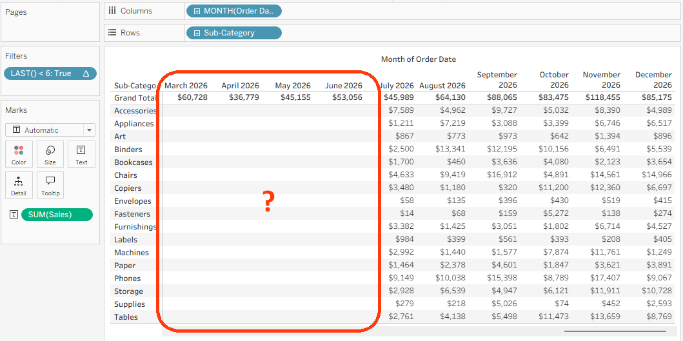Image resolution: width=683 pixels, height=341 pixels.
Task: Select the August 2026 column header
Action: [442, 85]
